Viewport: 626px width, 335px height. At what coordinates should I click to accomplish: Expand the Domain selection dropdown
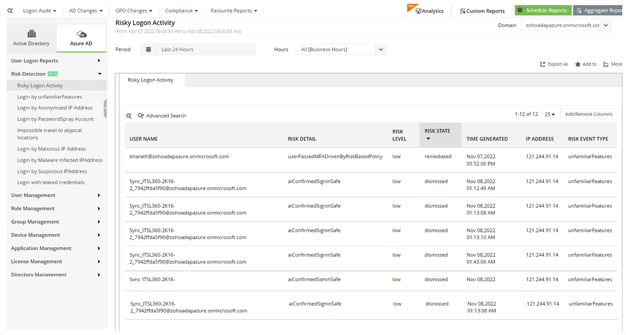605,25
